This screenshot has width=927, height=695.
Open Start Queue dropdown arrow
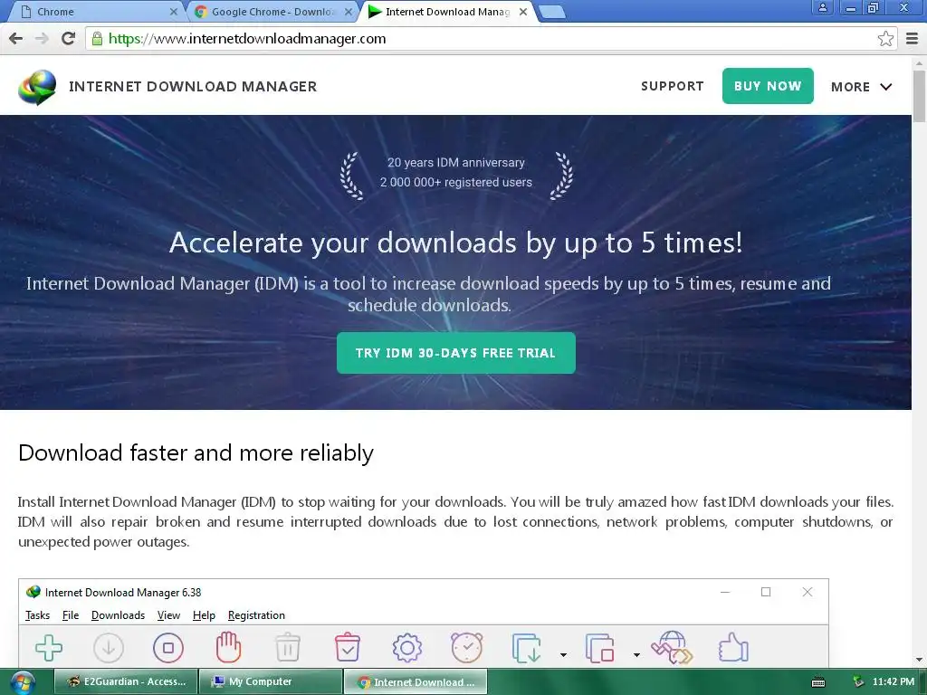pos(563,654)
